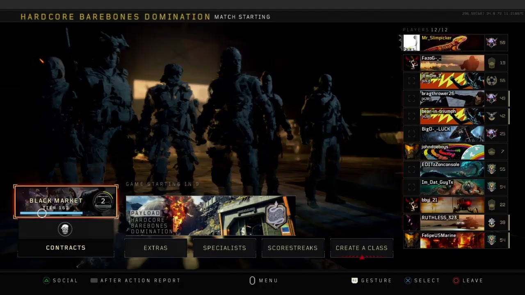The width and height of the screenshot is (525, 295).
Task: Select player name Mr_Slimpicker
Action: click(x=436, y=38)
